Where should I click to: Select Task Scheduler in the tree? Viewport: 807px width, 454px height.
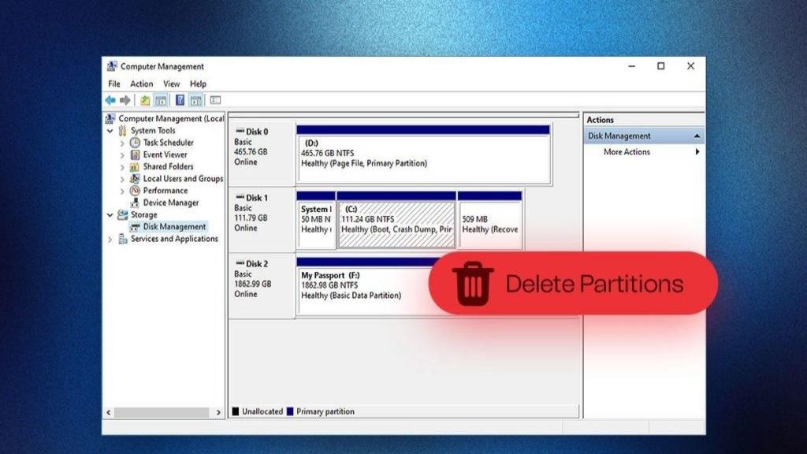[168, 143]
